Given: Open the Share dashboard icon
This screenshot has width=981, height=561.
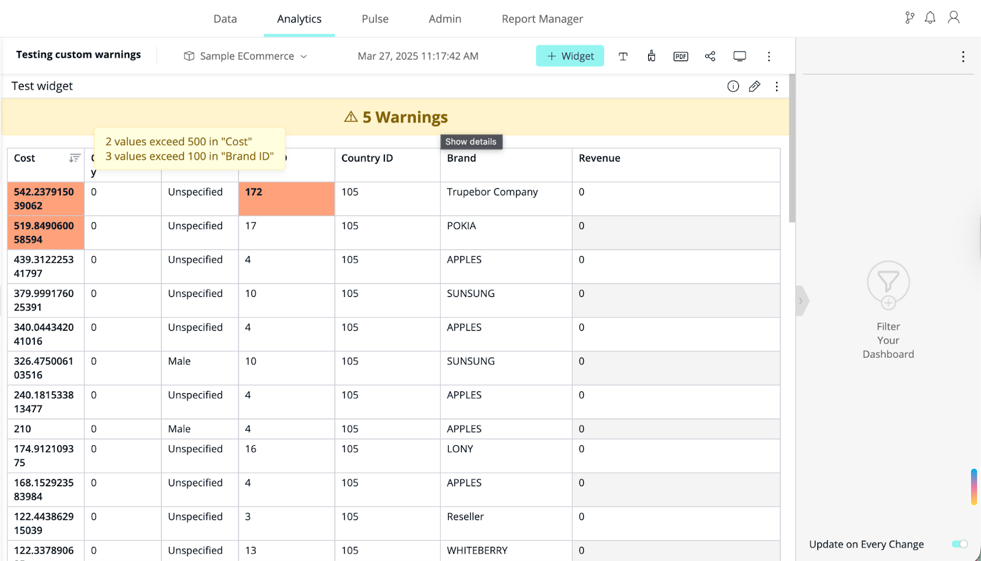Looking at the screenshot, I should (710, 56).
